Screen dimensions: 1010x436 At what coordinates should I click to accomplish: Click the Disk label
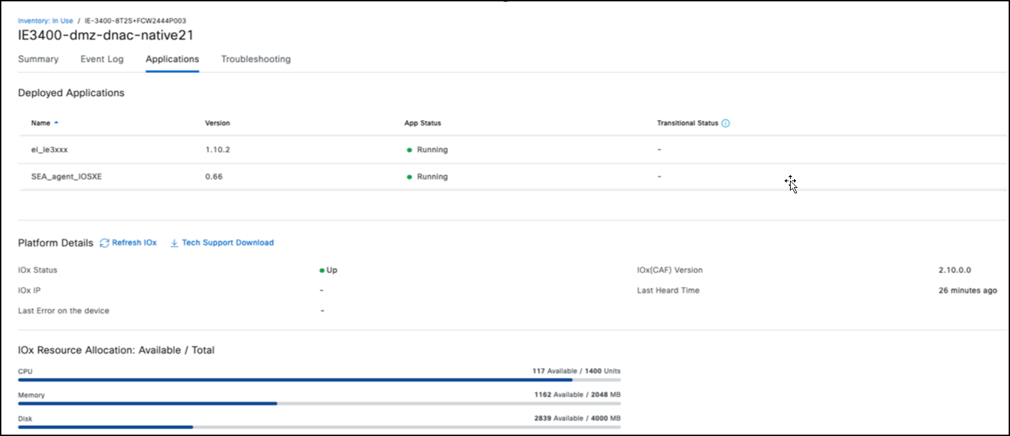25,419
